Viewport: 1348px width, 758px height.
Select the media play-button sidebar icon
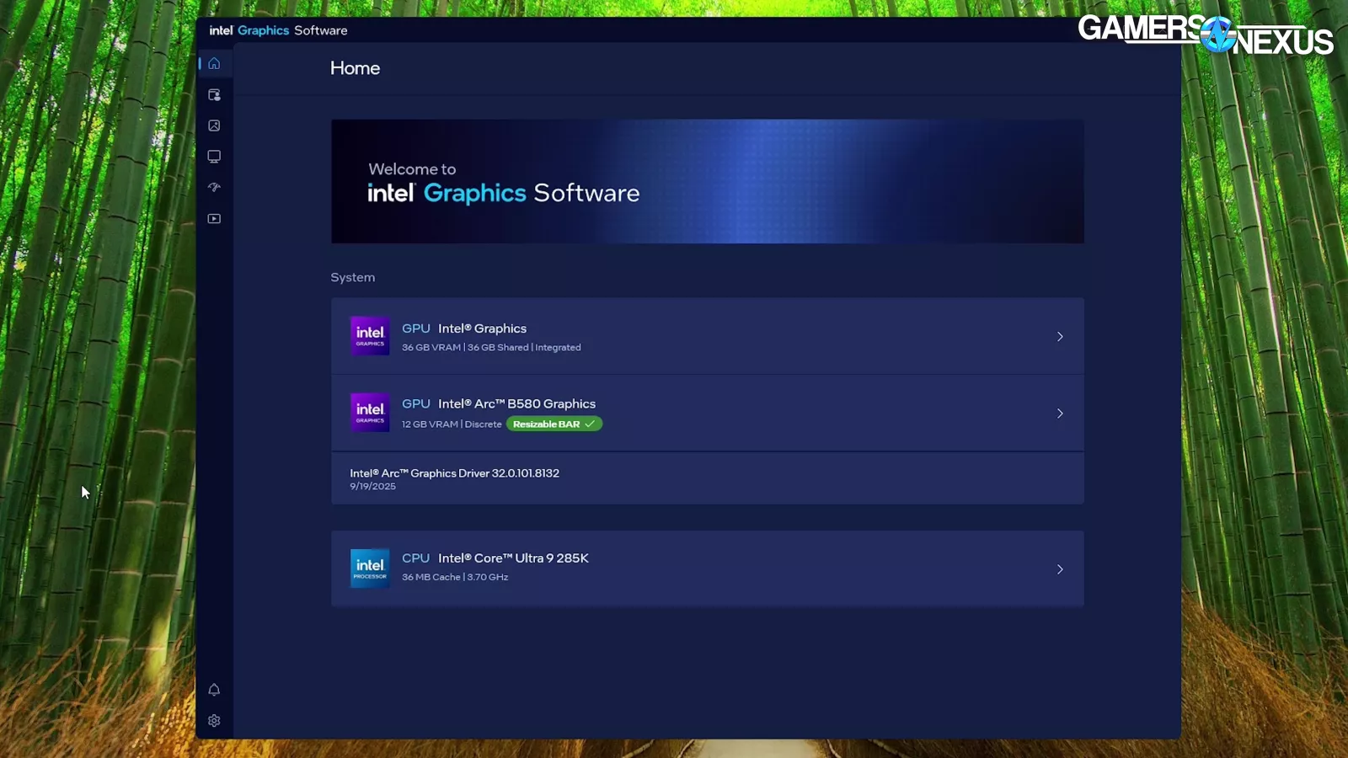point(214,219)
